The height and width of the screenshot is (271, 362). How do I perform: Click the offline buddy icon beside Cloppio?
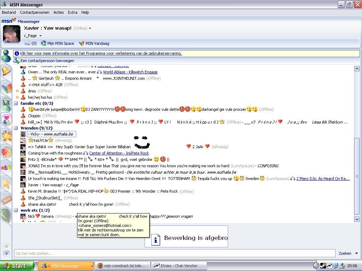point(23,116)
